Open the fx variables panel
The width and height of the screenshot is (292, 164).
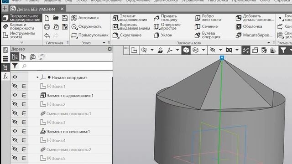5,76
